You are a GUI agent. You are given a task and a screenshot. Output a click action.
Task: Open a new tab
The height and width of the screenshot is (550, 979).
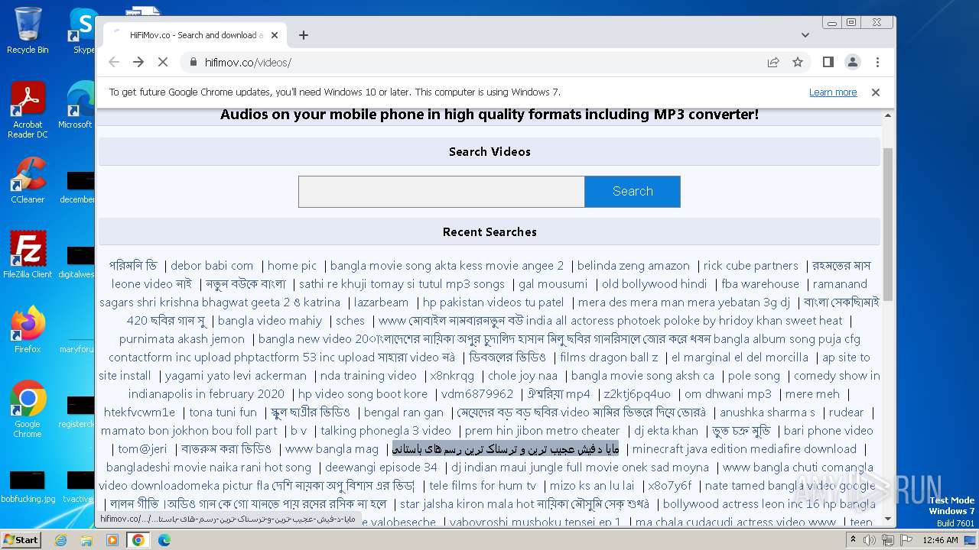tap(304, 35)
